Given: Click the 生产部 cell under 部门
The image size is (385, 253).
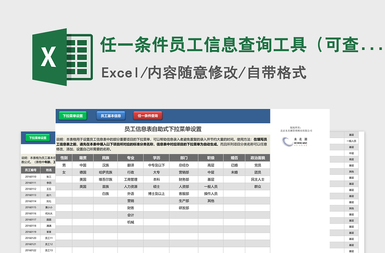Looking at the screenshot, I should tap(184, 201).
